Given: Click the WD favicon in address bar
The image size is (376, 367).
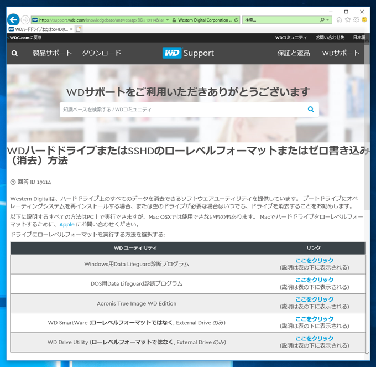Looking at the screenshot, I should (x=35, y=20).
